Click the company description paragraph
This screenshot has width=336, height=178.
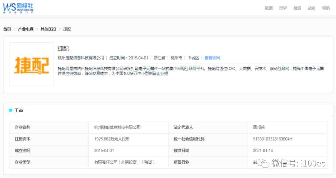(x=191, y=71)
